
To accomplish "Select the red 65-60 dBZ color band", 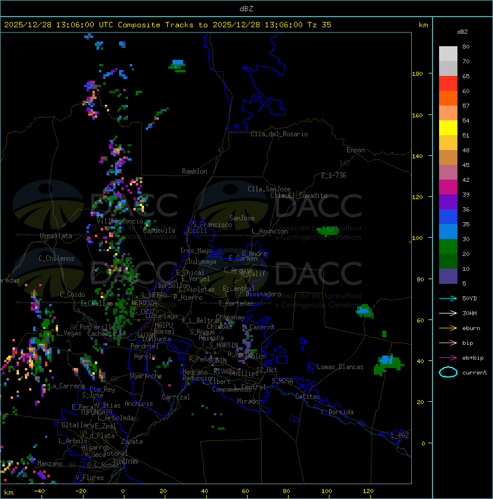I will [x=448, y=84].
